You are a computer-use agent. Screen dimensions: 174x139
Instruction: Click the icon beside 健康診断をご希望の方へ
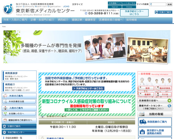coord(5,120)
